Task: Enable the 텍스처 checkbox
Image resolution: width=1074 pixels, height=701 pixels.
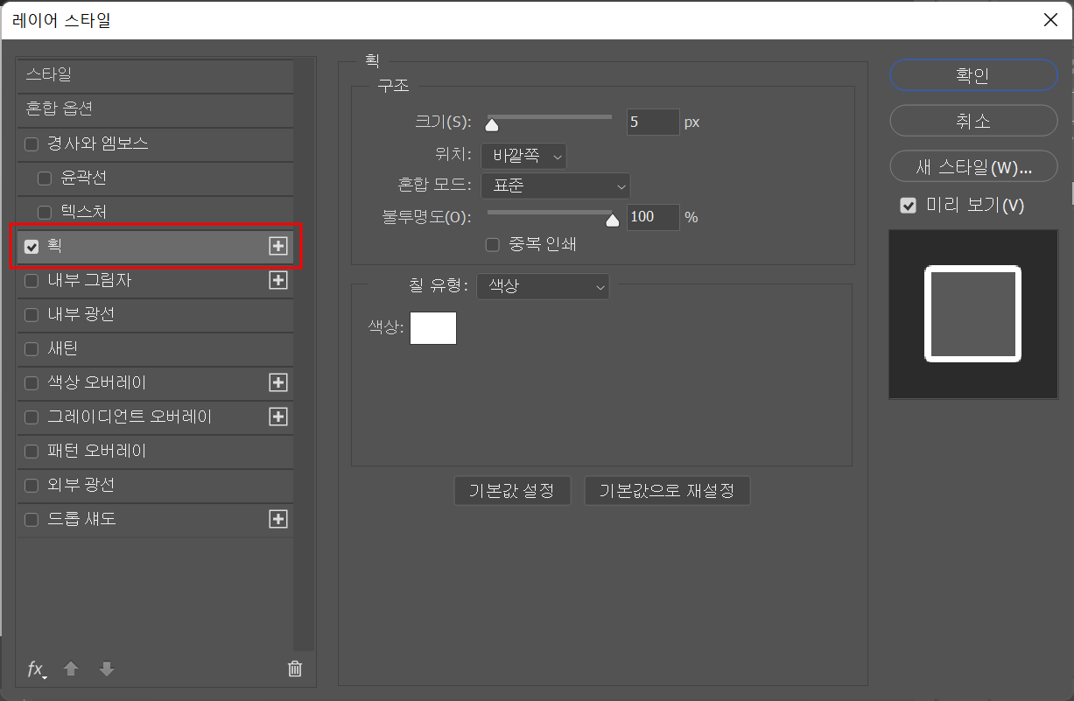Action: 45,213
